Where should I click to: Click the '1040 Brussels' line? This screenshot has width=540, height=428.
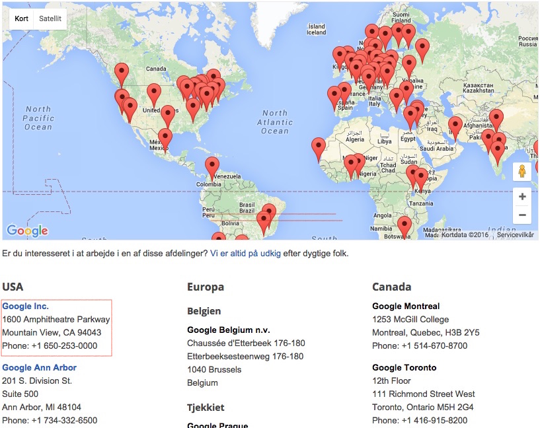[x=214, y=369]
